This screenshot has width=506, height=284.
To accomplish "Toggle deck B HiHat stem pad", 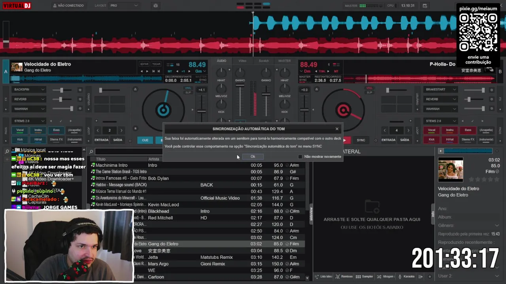I will coord(450,139).
